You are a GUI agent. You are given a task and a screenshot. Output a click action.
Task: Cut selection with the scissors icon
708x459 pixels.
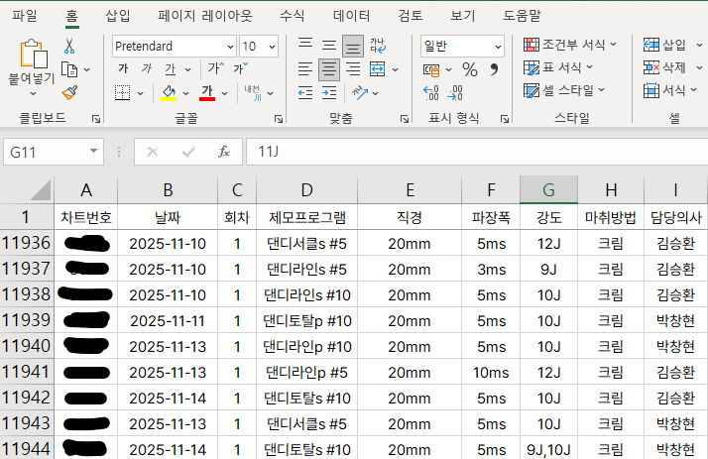coord(69,46)
